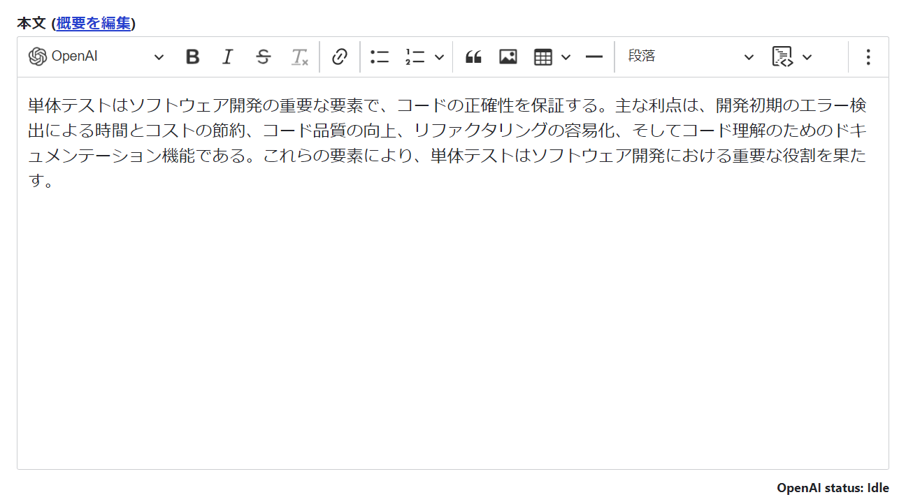
Task: Expand the table insertion options chevron
Action: (565, 57)
